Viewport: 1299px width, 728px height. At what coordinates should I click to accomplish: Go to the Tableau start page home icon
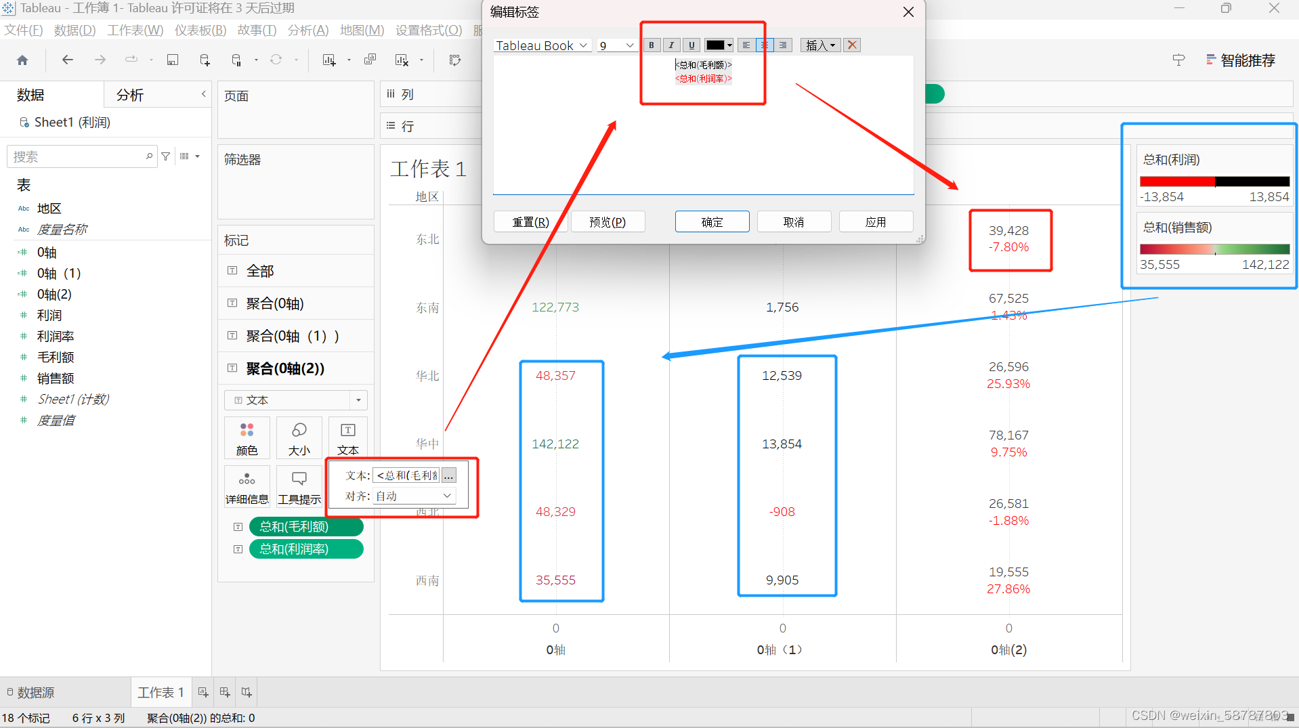click(x=22, y=60)
